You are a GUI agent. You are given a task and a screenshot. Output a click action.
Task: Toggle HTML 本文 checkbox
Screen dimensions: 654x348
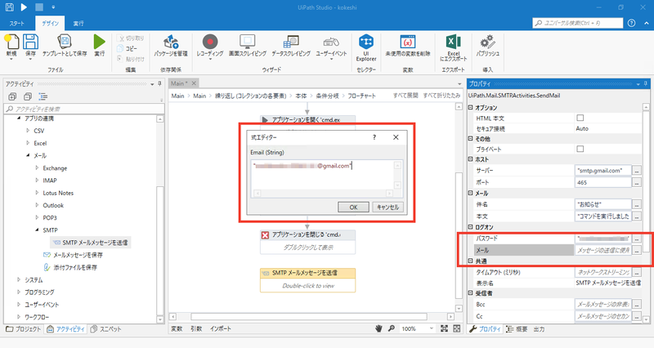[x=580, y=118]
